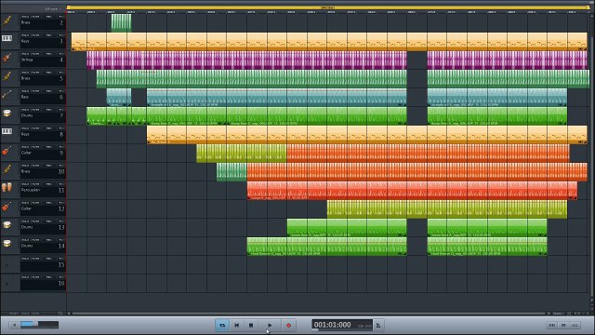Viewport: 595px width, 335px height.
Task: Solo the Strings track 4
Action: click(25, 54)
